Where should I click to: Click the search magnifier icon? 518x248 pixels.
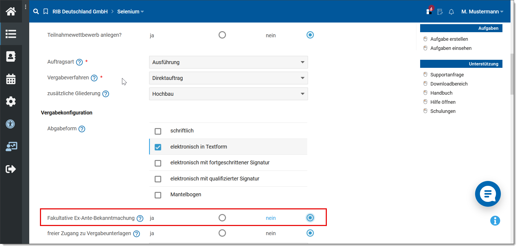click(x=36, y=12)
